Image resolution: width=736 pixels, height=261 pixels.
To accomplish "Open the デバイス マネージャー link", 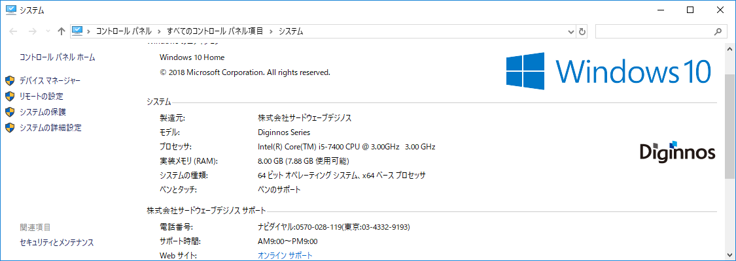I will click(x=50, y=81).
